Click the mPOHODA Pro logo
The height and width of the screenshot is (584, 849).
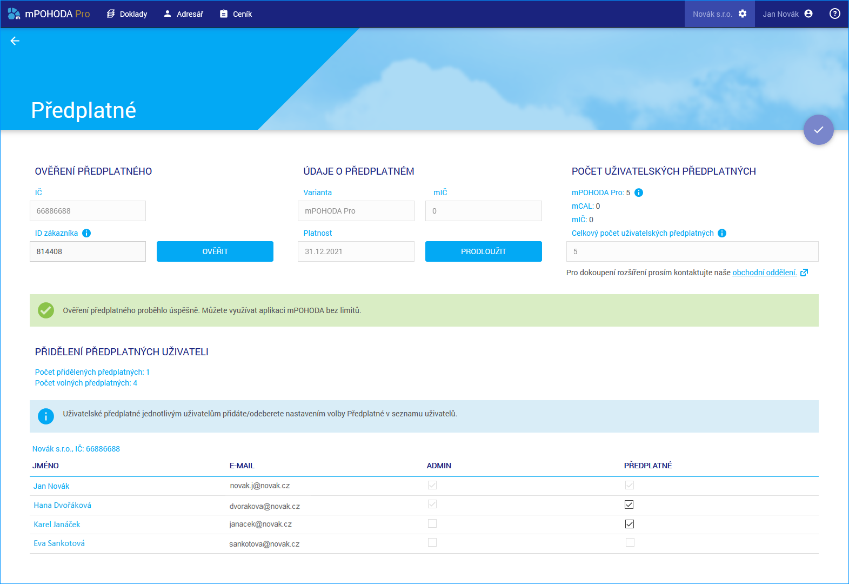(49, 14)
